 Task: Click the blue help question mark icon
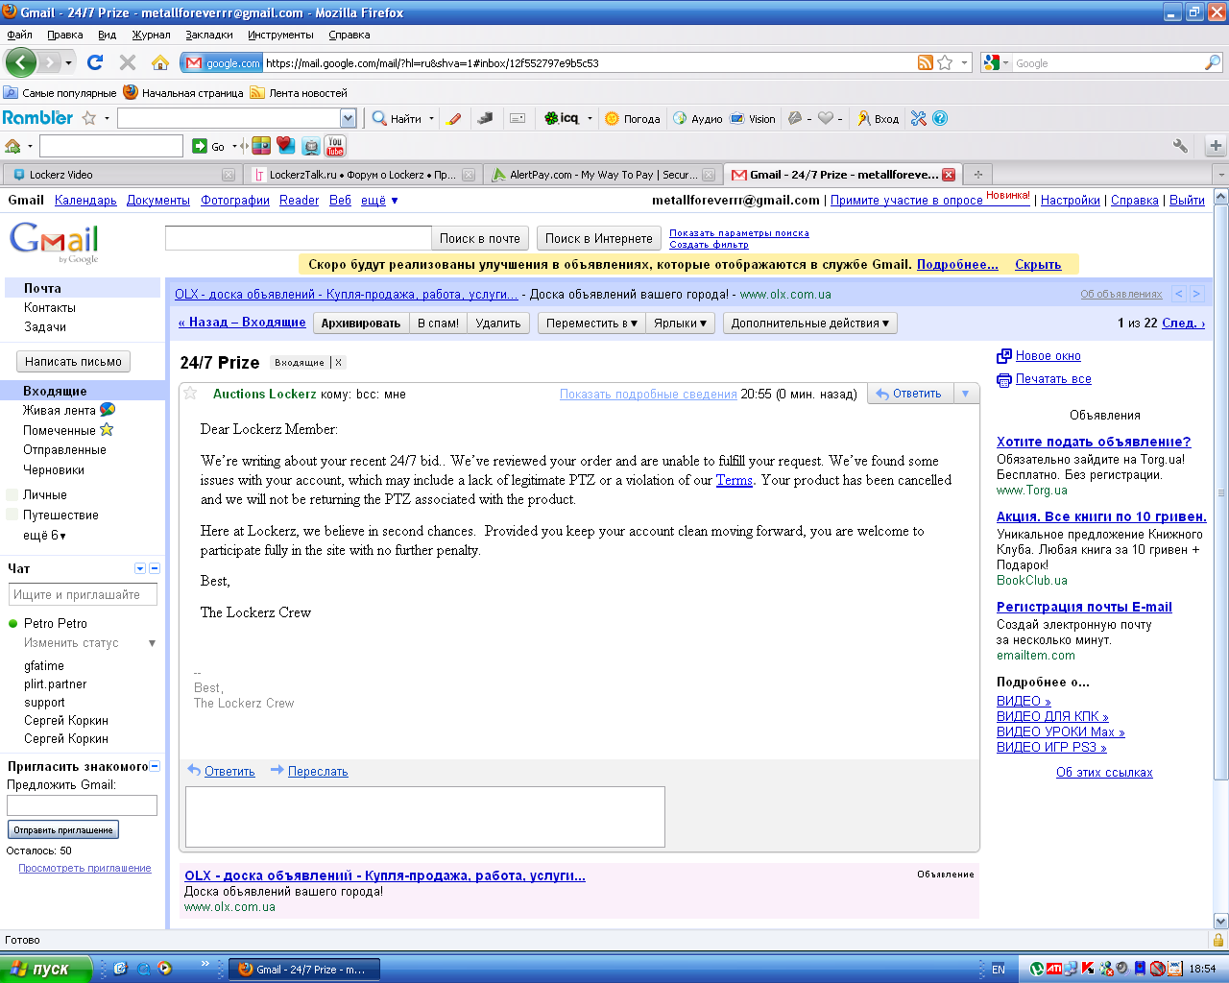(x=940, y=118)
